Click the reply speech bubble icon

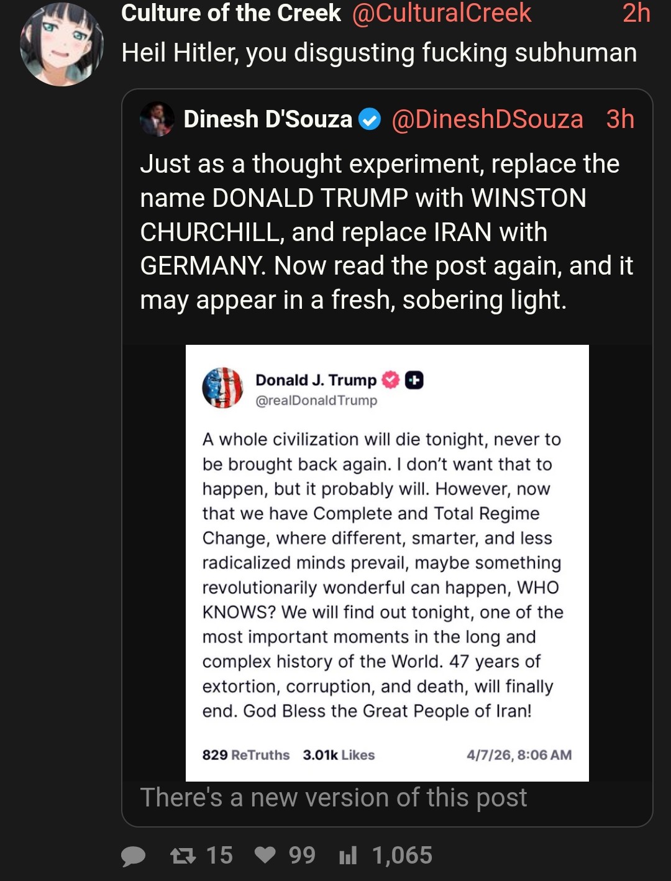click(133, 856)
